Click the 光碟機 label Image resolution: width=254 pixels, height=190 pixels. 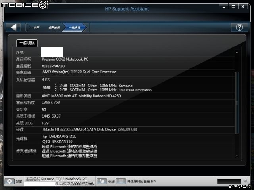pyautogui.click(x=22, y=139)
